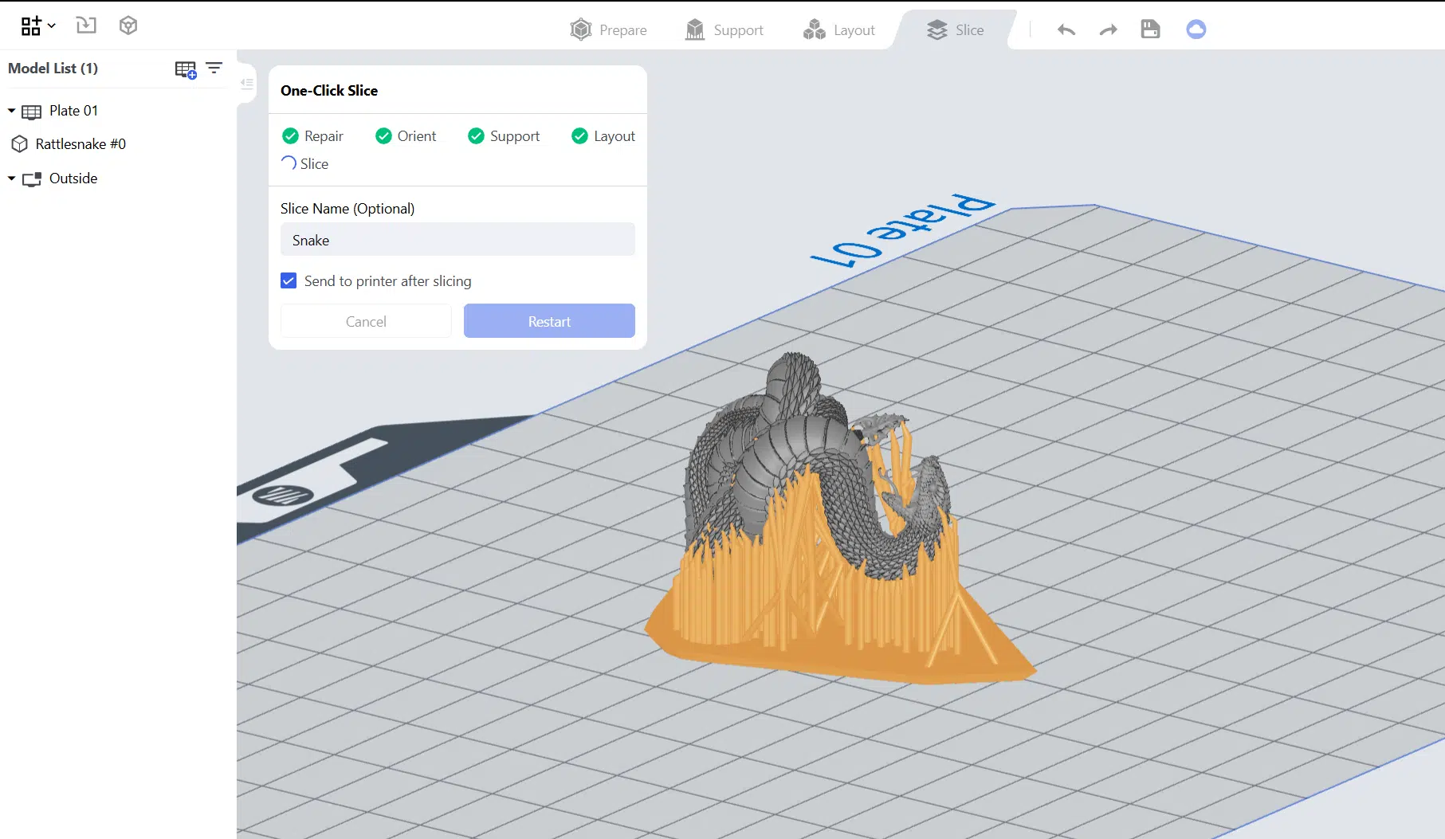Select Rattlesnake #0 in the model list

[80, 144]
